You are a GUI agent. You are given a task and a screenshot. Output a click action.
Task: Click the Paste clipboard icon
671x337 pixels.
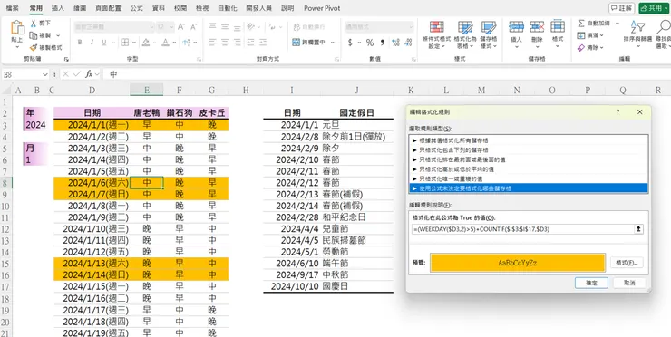[x=17, y=28]
